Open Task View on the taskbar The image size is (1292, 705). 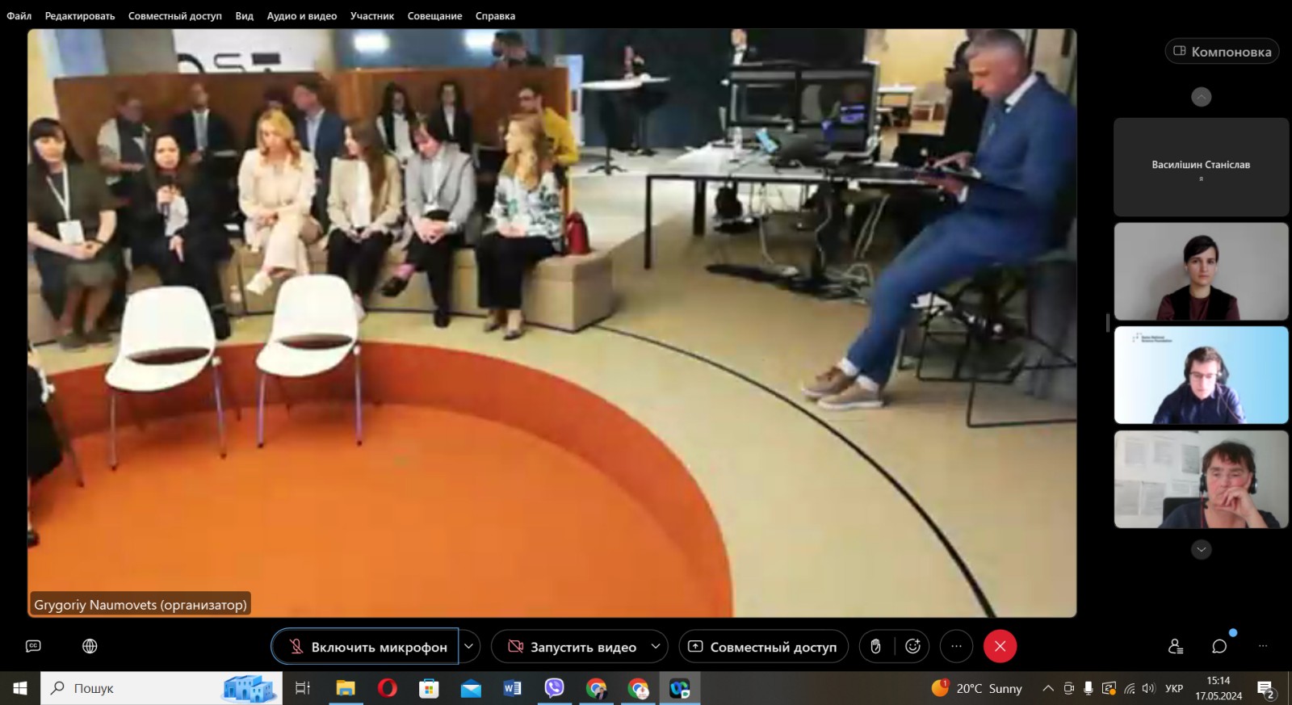(x=303, y=688)
